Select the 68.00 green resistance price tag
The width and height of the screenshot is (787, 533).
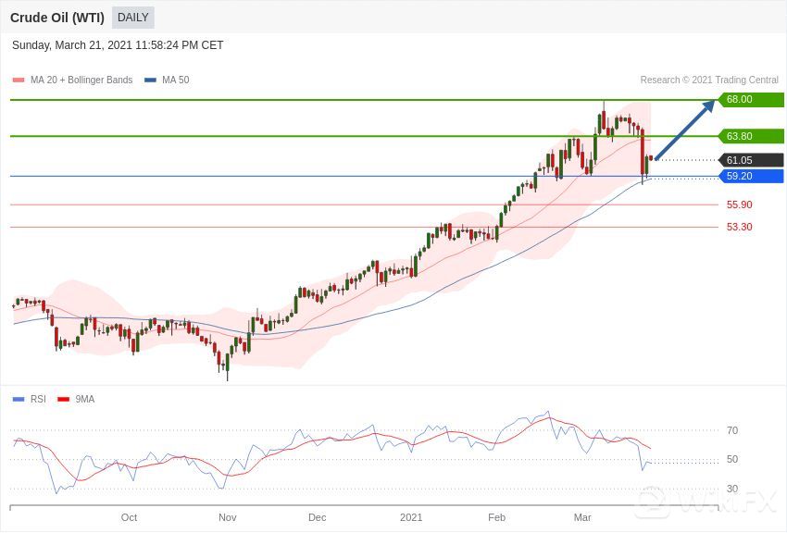pos(751,100)
